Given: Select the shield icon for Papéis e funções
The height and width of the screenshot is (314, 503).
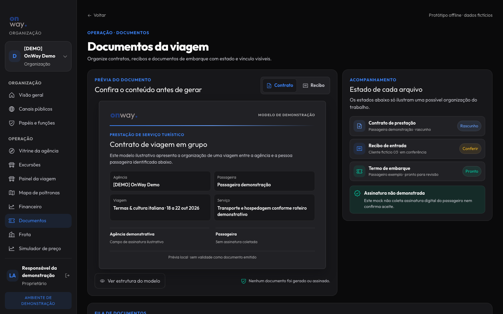Looking at the screenshot, I should pyautogui.click(x=12, y=123).
